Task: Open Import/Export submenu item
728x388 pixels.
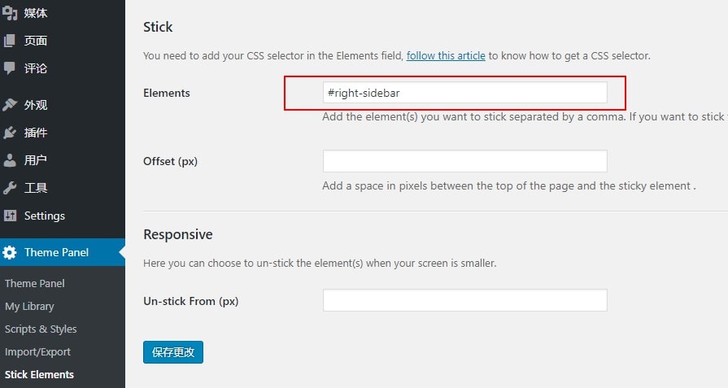Action: pyautogui.click(x=37, y=351)
